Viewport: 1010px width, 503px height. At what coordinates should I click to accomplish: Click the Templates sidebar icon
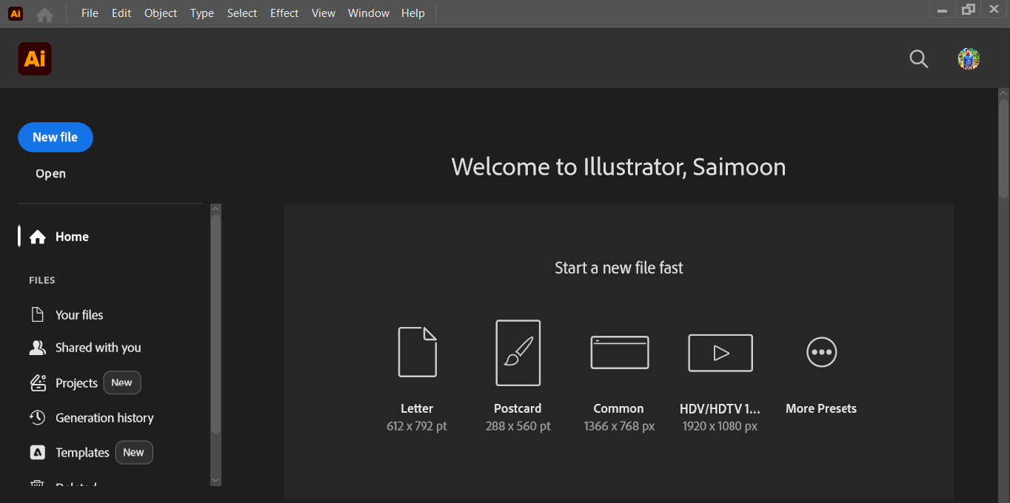37,453
